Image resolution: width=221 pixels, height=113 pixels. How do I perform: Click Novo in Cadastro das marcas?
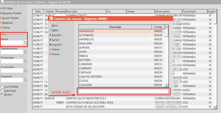pos(55,26)
